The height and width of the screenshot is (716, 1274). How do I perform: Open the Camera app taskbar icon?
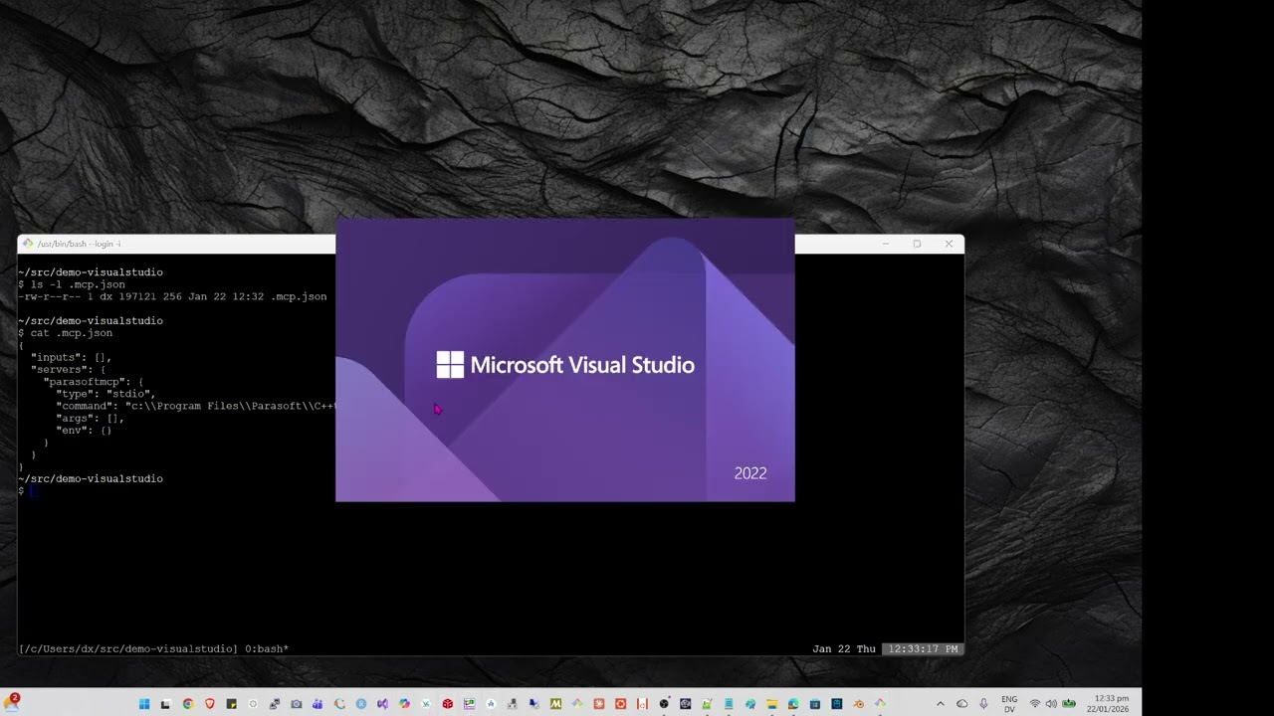pyautogui.click(x=297, y=704)
